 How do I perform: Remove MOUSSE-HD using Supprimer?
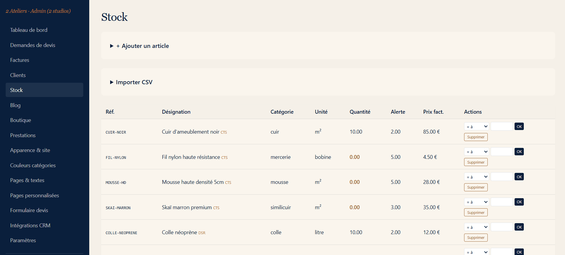pyautogui.click(x=476, y=187)
